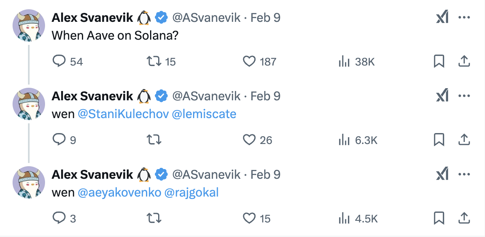Click the Grok icon on the third tweet
485x237 pixels.
(442, 174)
